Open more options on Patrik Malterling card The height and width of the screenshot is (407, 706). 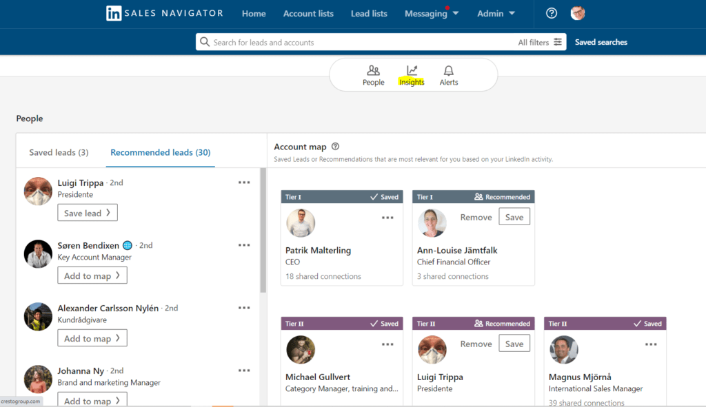click(387, 218)
